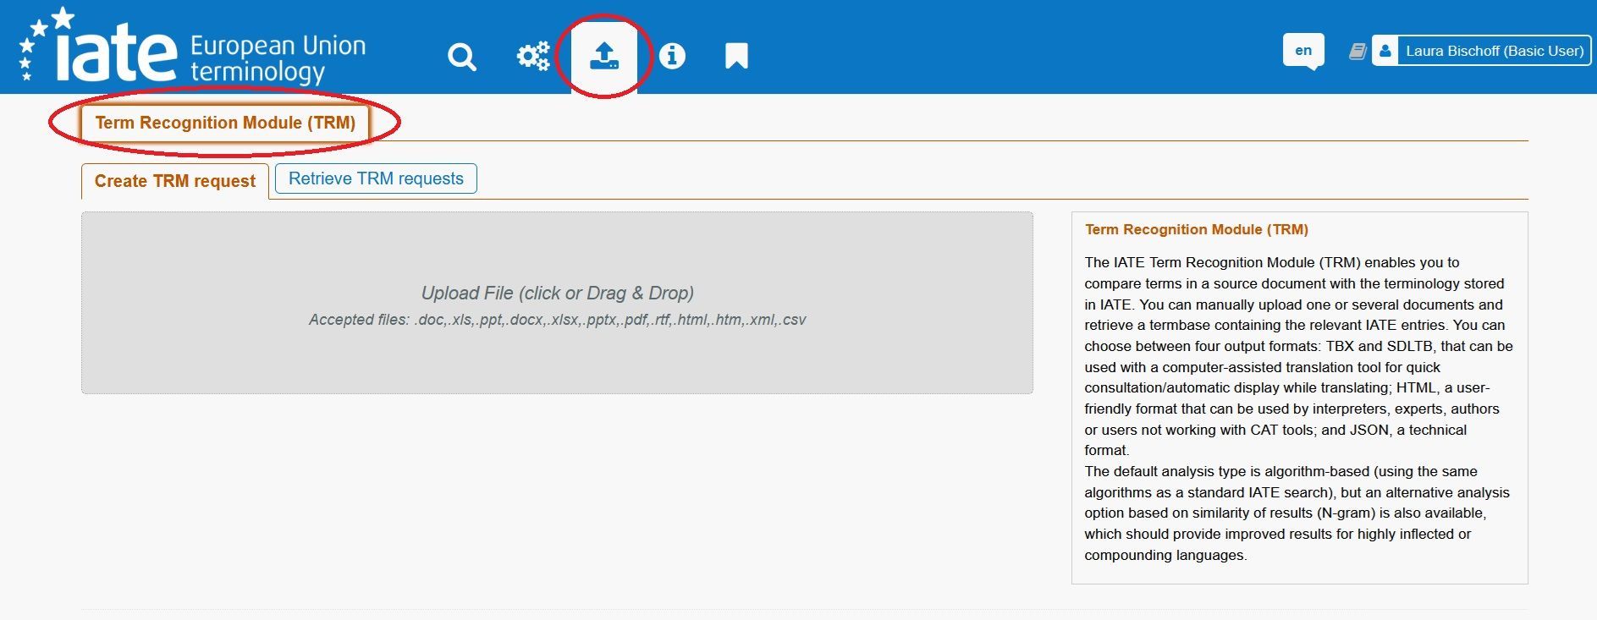Open the search magnifier icon
This screenshot has height=620, width=1597.
462,57
